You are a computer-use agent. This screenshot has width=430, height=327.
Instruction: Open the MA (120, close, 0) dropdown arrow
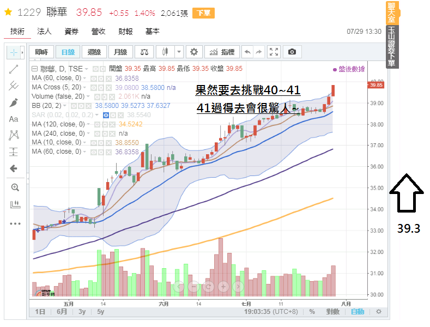point(88,125)
